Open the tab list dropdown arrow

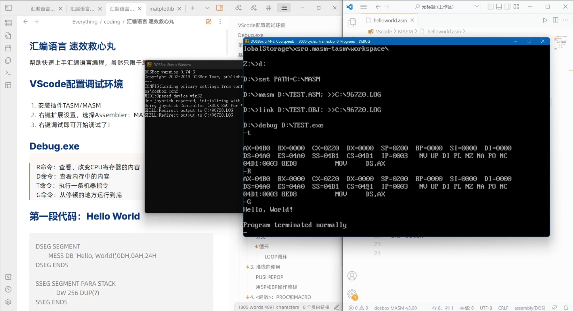(x=207, y=8)
